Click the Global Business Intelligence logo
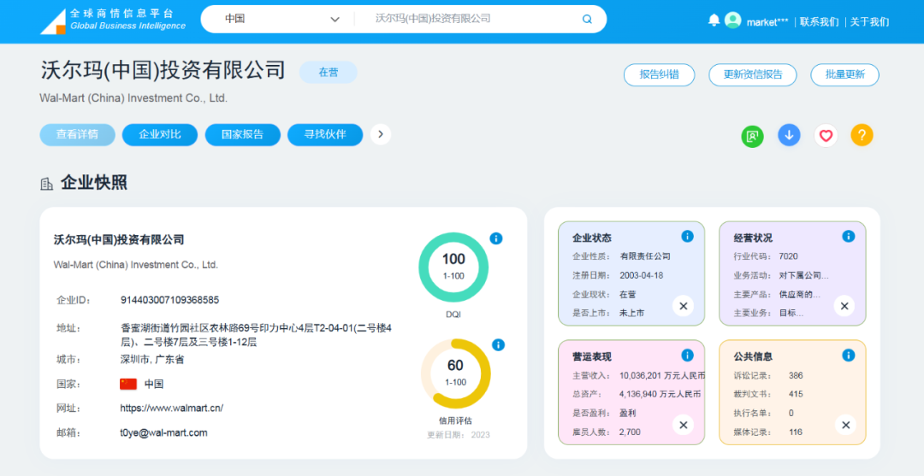The image size is (924, 476). [x=113, y=21]
